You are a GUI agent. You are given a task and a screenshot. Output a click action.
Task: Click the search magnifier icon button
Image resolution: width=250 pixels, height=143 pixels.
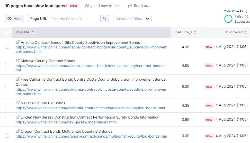(x=104, y=19)
